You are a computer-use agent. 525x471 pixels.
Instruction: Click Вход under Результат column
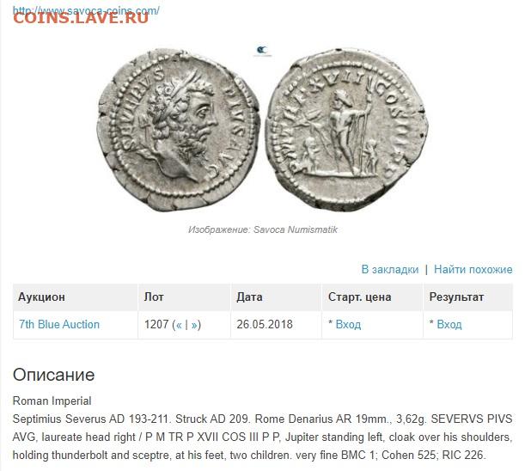pyautogui.click(x=449, y=324)
